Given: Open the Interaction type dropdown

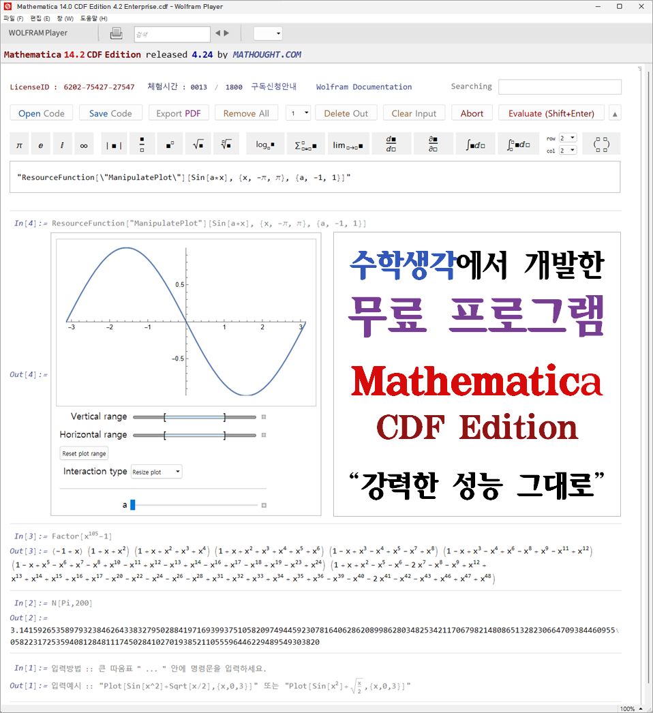Looking at the screenshot, I should click(x=156, y=472).
